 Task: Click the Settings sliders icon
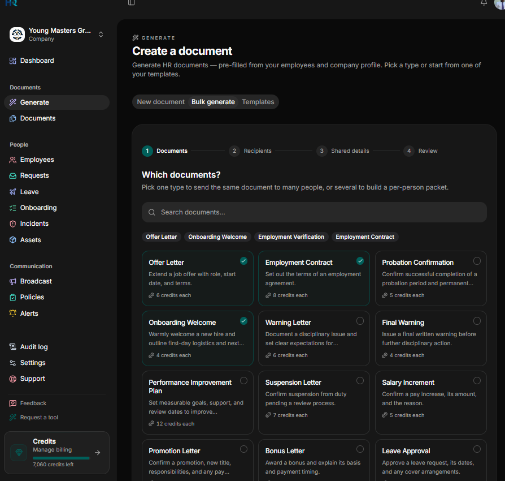tap(12, 363)
